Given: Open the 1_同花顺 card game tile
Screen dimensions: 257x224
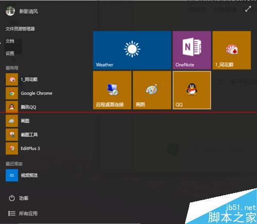Looking at the screenshot, I should [x=232, y=50].
